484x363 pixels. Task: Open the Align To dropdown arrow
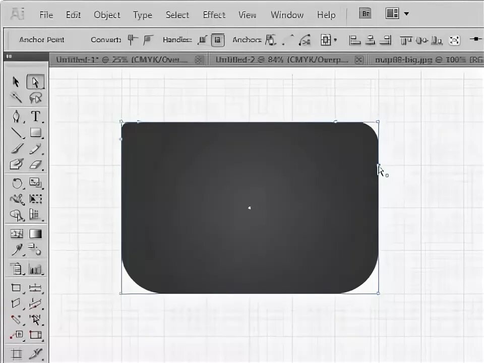point(335,40)
